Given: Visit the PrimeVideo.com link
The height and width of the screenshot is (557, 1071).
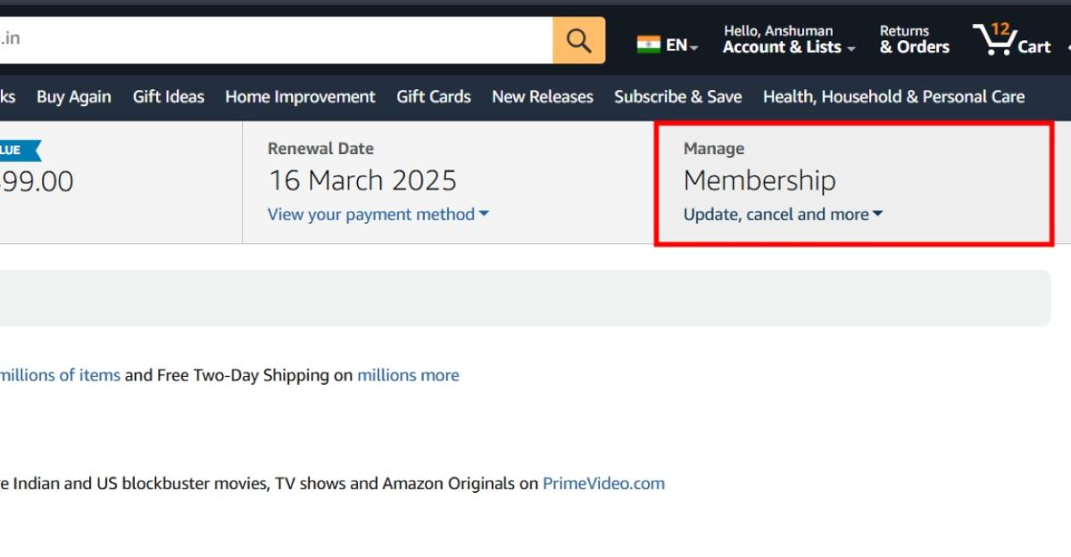Looking at the screenshot, I should click(x=603, y=483).
